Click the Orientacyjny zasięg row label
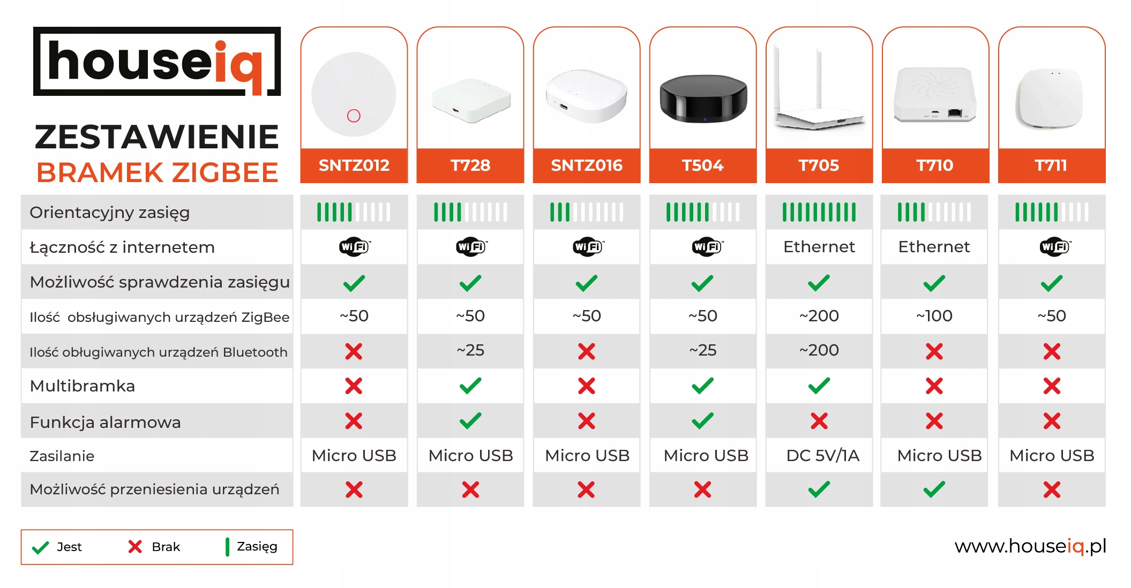 click(x=110, y=213)
